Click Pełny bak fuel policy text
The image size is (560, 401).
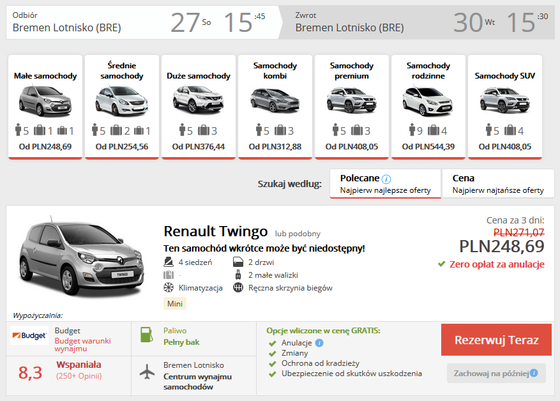tap(181, 342)
